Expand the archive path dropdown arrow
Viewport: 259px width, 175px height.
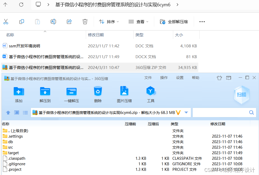(186, 112)
